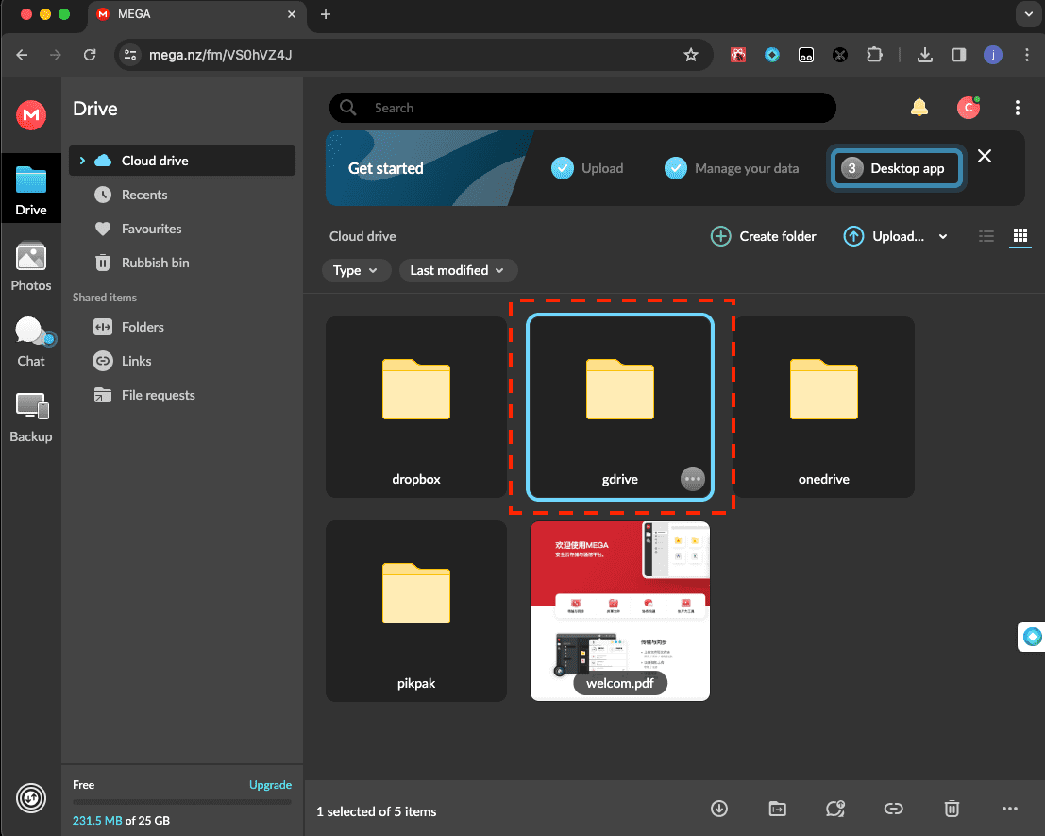Click the address bar URL
The width and height of the screenshot is (1045, 836).
(x=220, y=55)
